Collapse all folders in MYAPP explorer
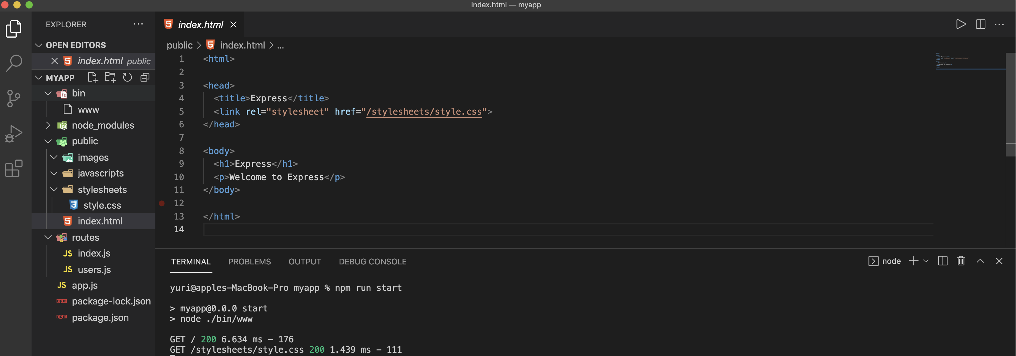1016x356 pixels. [145, 77]
